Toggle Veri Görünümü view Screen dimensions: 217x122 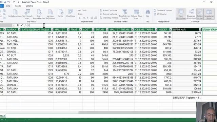(x=181, y=14)
